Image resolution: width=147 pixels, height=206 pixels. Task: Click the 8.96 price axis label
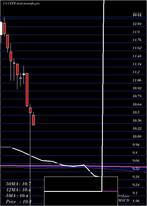[136, 201]
